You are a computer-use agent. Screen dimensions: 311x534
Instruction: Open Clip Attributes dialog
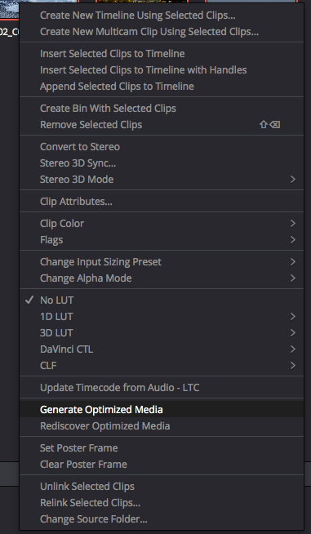(x=162, y=202)
